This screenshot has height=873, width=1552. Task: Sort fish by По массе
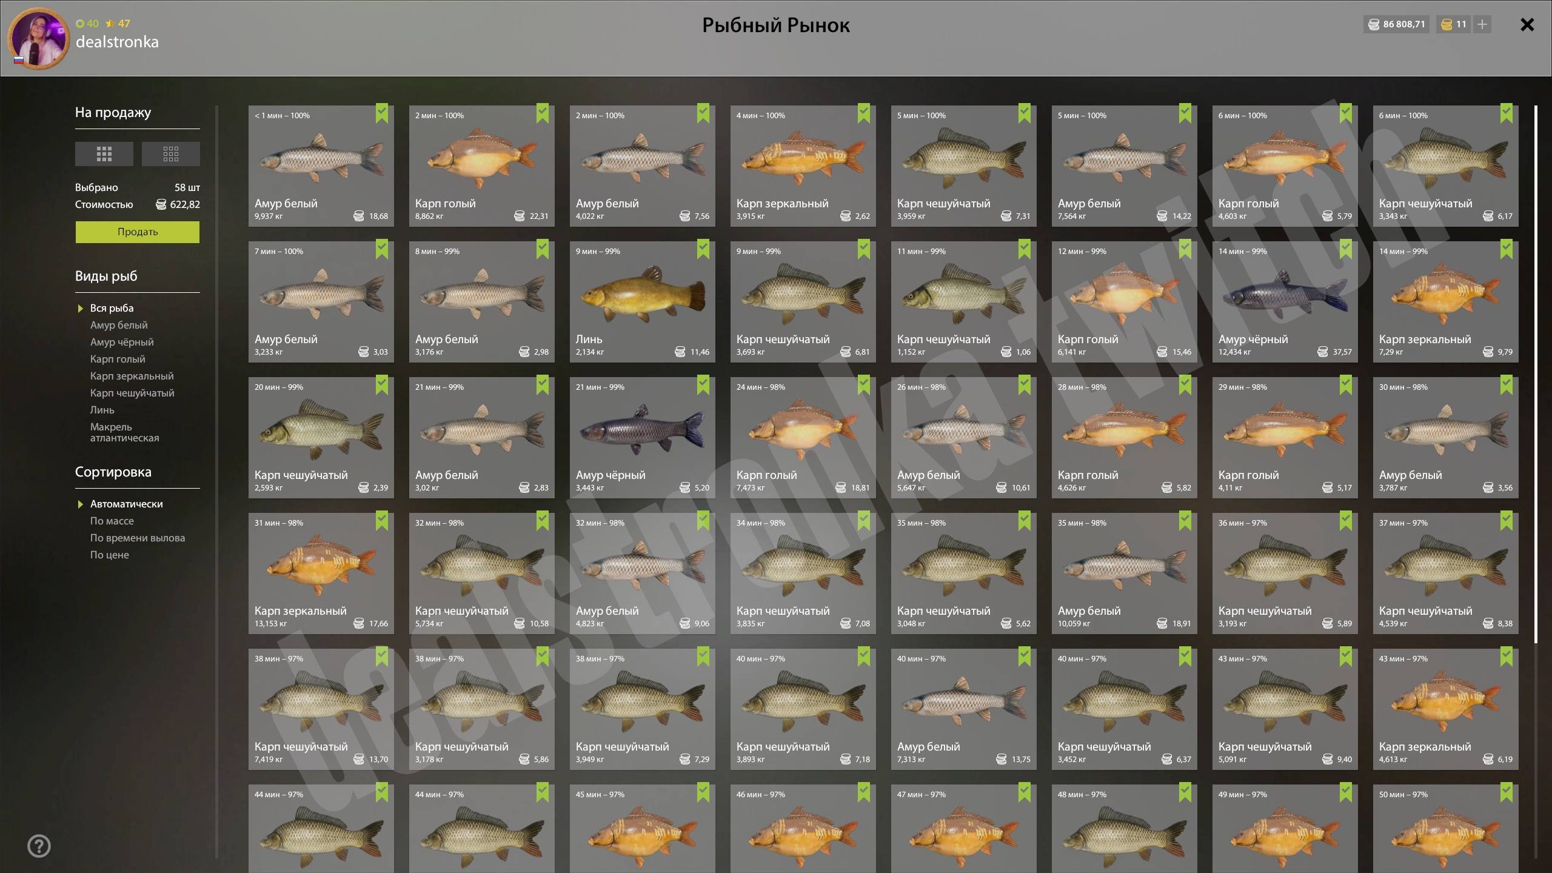pyautogui.click(x=112, y=521)
